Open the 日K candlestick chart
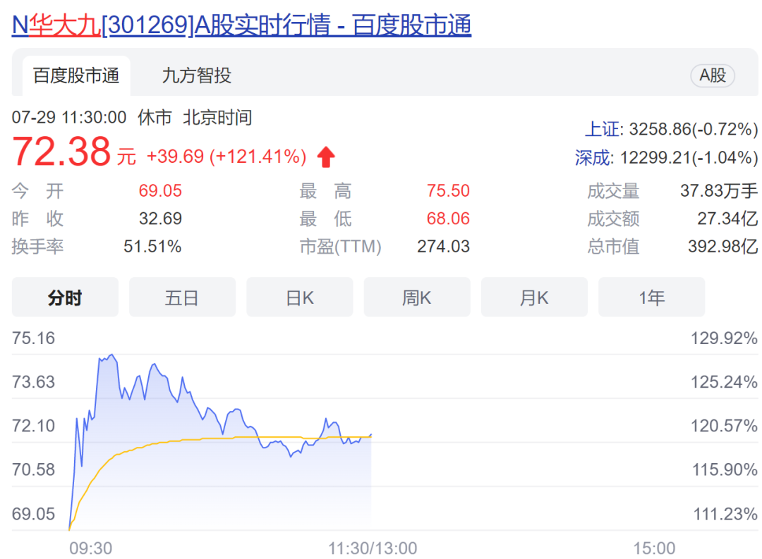The image size is (762, 559). pyautogui.click(x=299, y=297)
